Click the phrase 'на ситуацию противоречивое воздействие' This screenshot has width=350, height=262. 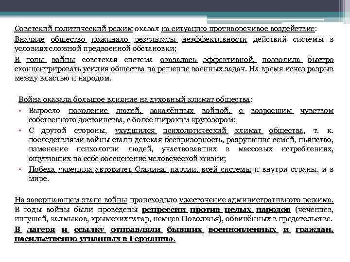238,29
